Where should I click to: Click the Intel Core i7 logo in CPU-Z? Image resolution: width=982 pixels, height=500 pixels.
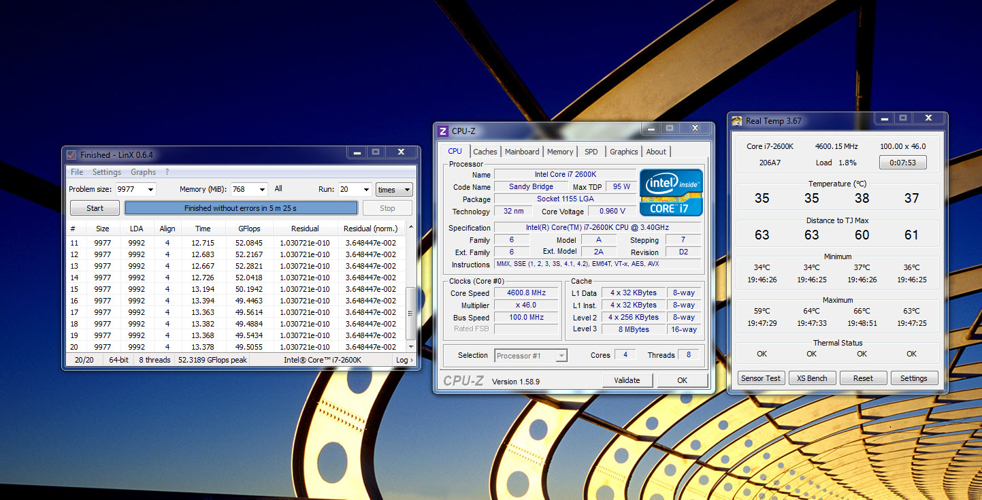click(671, 192)
